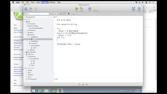Open the Project menu

pos(45,2)
